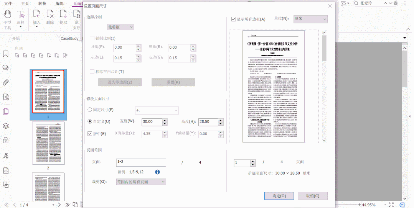Toggle the Show all boxes (显示所有边框) checkbox
The height and width of the screenshot is (208, 414).
233,19
